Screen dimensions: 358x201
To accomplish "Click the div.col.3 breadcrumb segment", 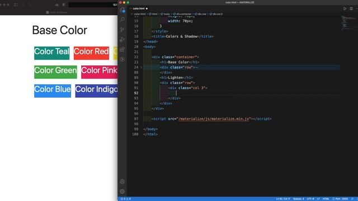I will [x=216, y=14].
